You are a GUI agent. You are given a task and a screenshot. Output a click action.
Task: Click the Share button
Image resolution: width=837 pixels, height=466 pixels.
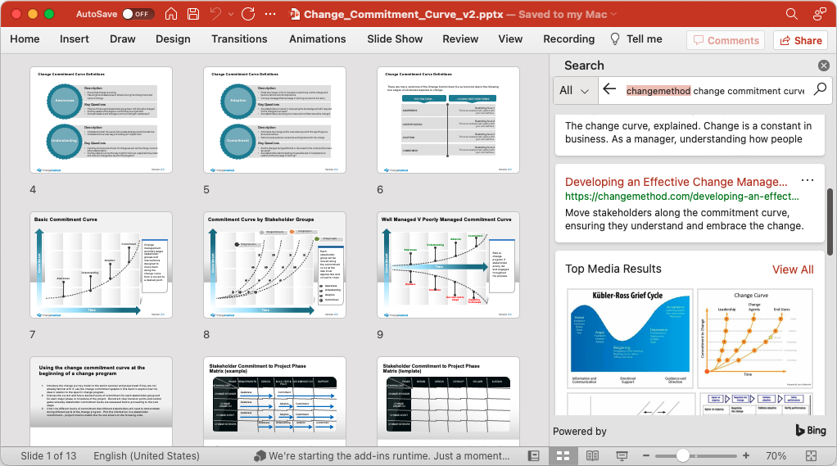point(799,40)
